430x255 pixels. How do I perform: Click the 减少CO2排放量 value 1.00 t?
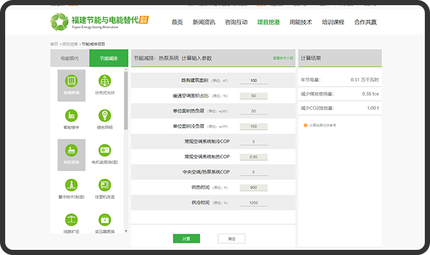pos(373,108)
